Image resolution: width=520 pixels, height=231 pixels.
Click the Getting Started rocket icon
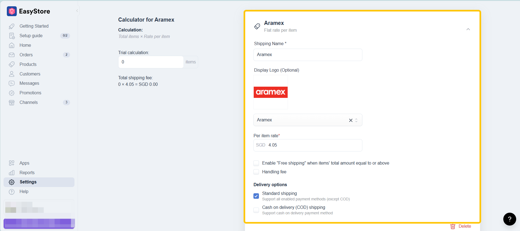coord(11,26)
